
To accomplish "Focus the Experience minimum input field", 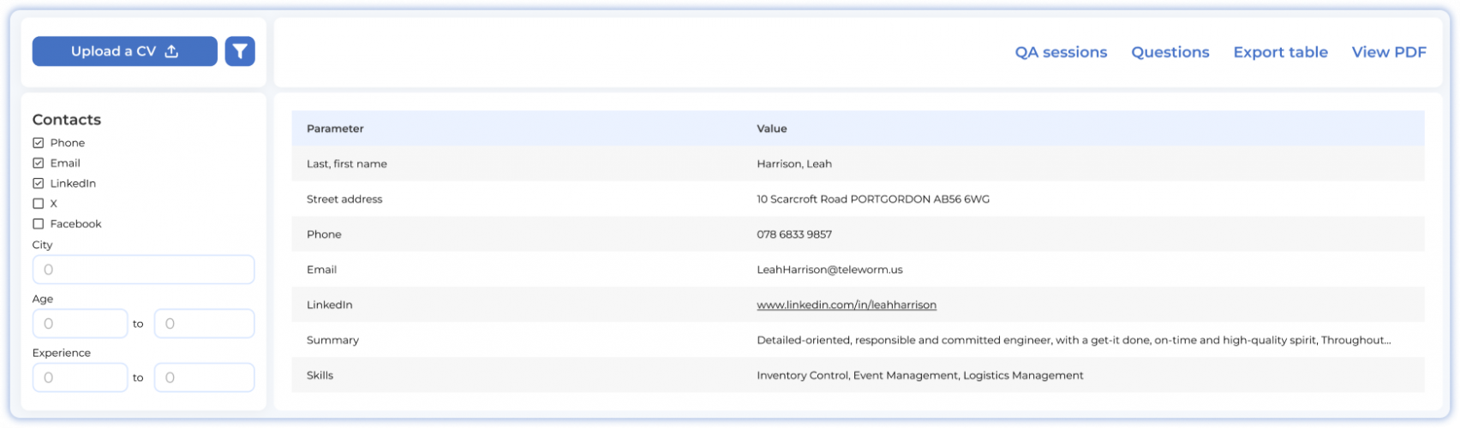I will coord(80,377).
